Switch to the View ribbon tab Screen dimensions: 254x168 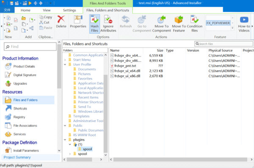tap(47, 10)
